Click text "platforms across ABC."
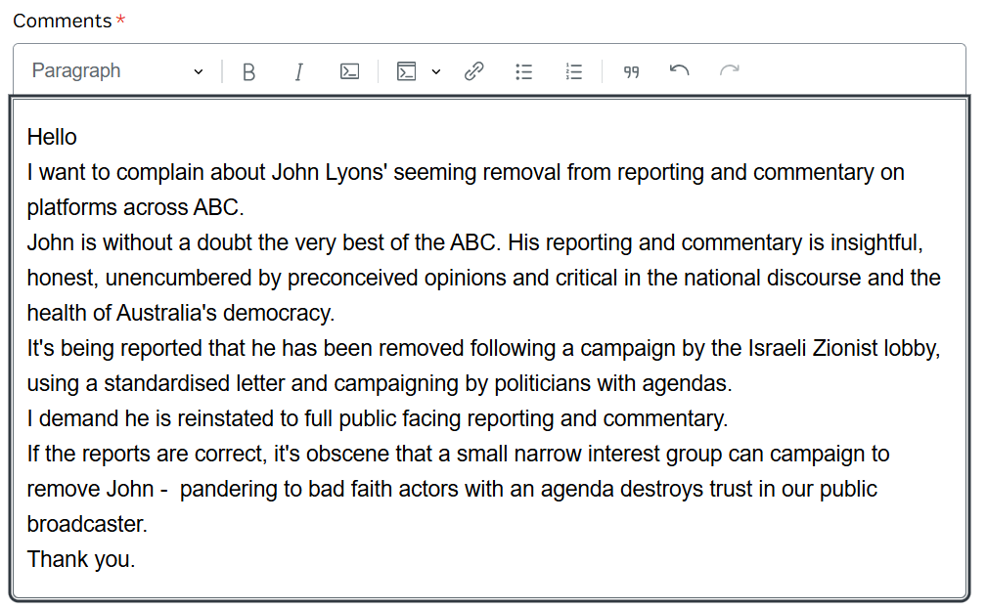 (x=135, y=207)
